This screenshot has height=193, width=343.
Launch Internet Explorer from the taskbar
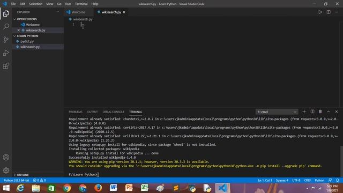[20, 188]
